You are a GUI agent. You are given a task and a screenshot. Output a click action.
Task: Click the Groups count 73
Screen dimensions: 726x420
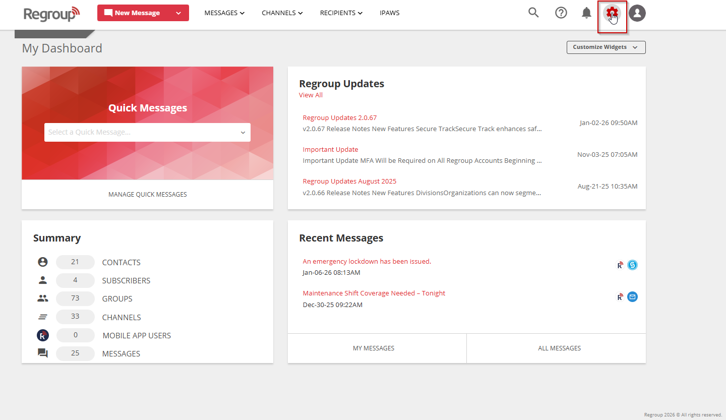pos(75,298)
